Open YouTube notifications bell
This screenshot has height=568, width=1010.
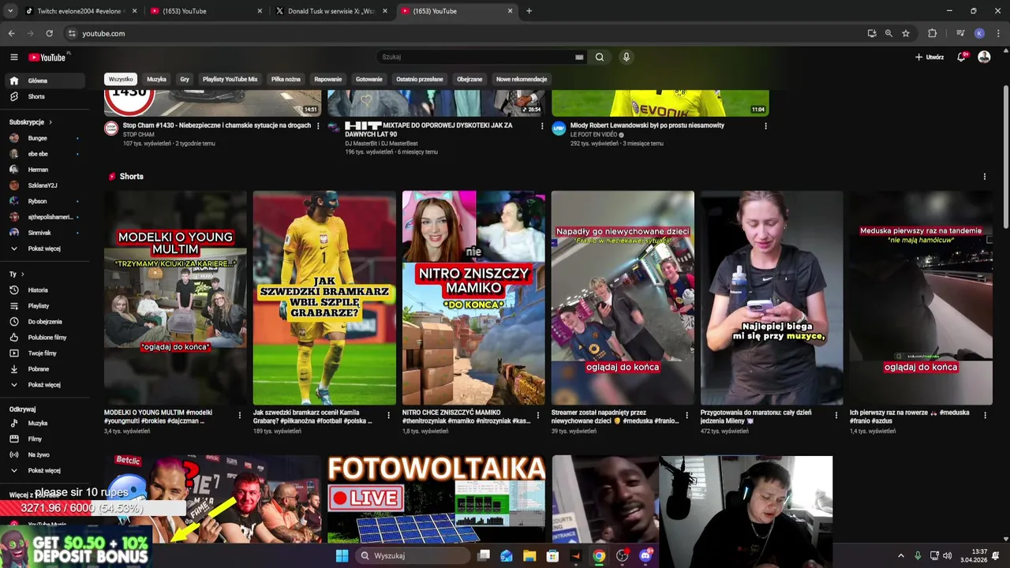pos(961,57)
